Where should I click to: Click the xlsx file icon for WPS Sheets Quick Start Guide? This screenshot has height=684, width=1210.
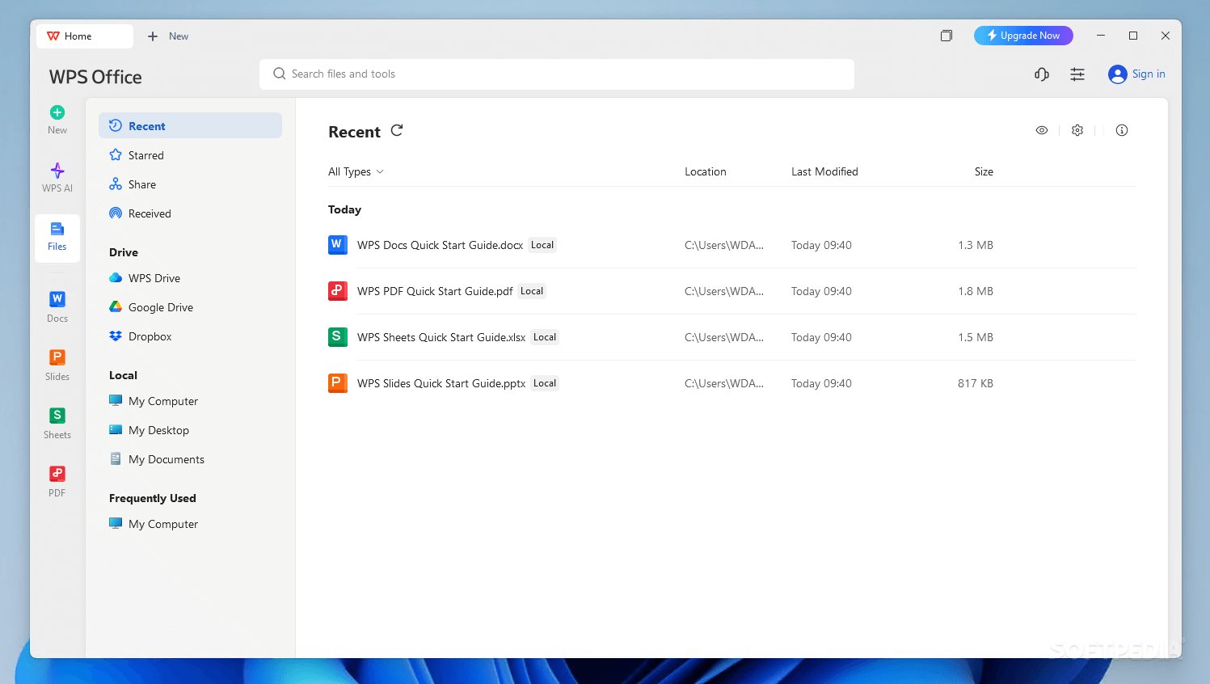click(337, 337)
